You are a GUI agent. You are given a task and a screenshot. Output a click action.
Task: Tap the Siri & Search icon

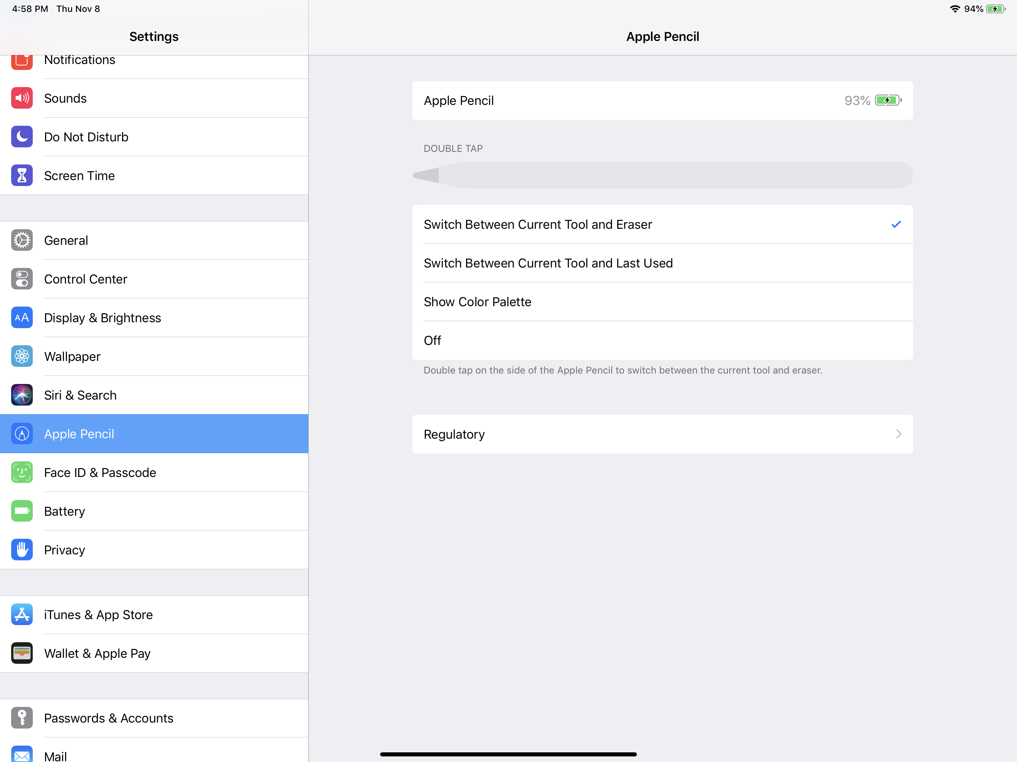pyautogui.click(x=22, y=395)
